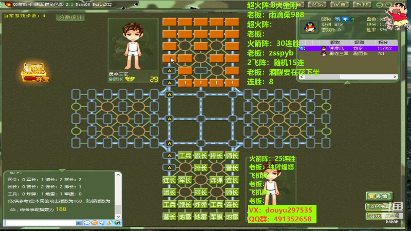Open the orange emoji face icon
The image size is (411, 231).
(95, 223)
